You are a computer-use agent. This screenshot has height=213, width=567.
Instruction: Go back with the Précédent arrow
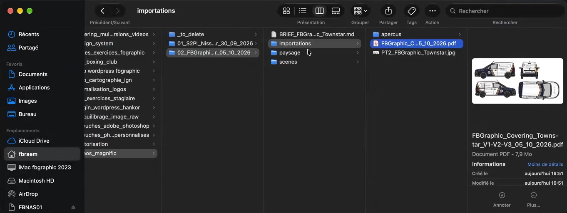(x=102, y=11)
